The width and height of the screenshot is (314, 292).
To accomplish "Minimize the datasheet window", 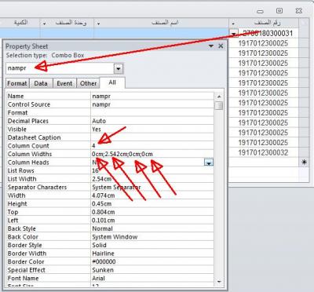I will (x=260, y=11).
